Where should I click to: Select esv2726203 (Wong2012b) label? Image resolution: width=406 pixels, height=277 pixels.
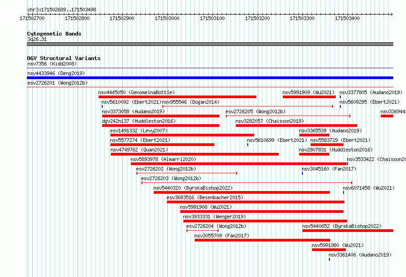[x=171, y=178]
